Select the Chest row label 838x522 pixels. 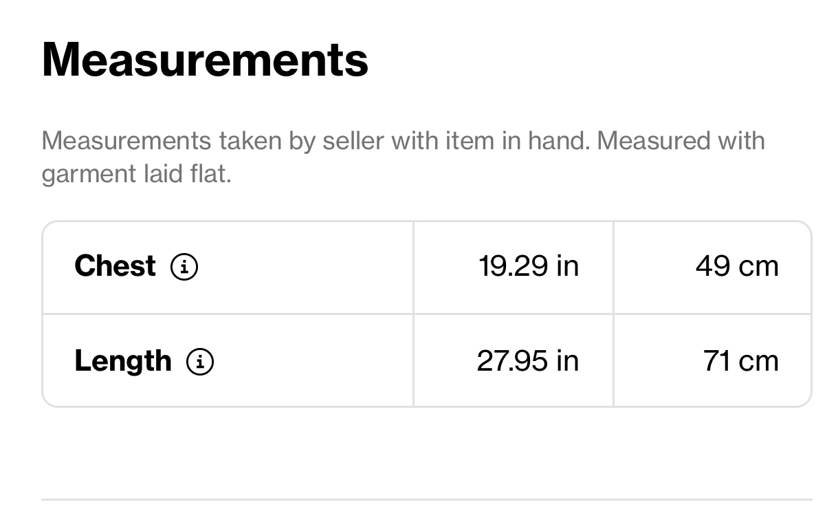pos(115,266)
